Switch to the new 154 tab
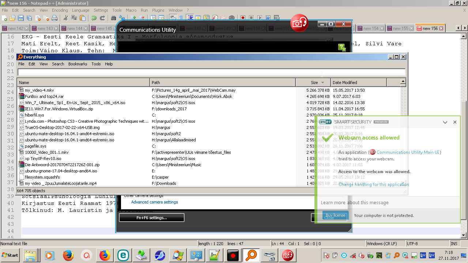Screen dimensions: 468x263 click(x=371, y=28)
